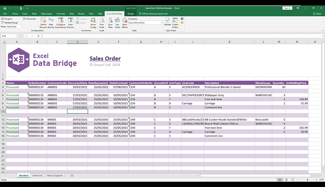Click the Redo arrow in quick access toolbar
Screen dimensions: 325x187
15,8
